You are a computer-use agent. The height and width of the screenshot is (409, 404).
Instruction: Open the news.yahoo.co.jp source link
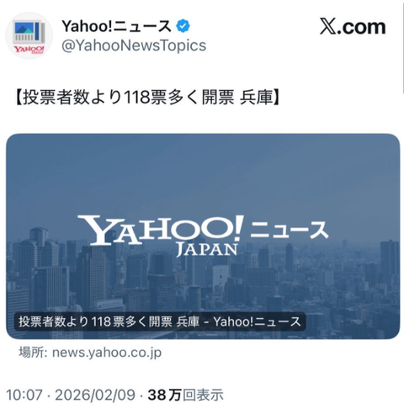point(107,353)
